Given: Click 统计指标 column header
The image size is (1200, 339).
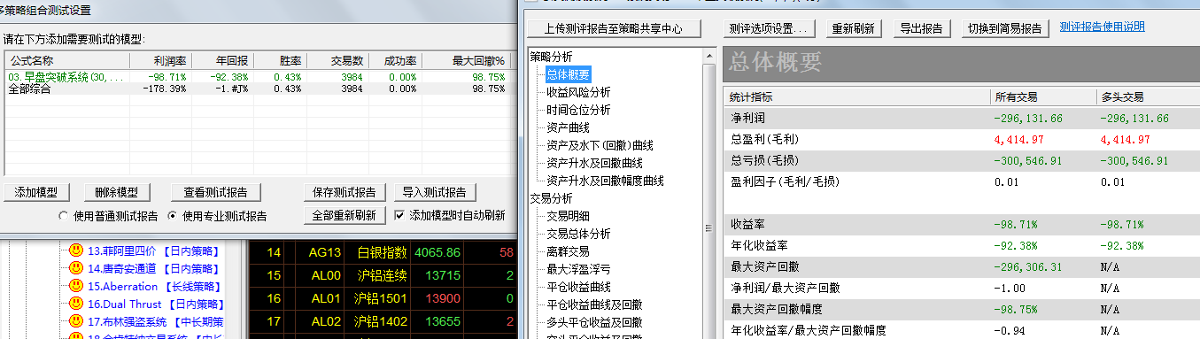Looking at the screenshot, I should 856,96.
